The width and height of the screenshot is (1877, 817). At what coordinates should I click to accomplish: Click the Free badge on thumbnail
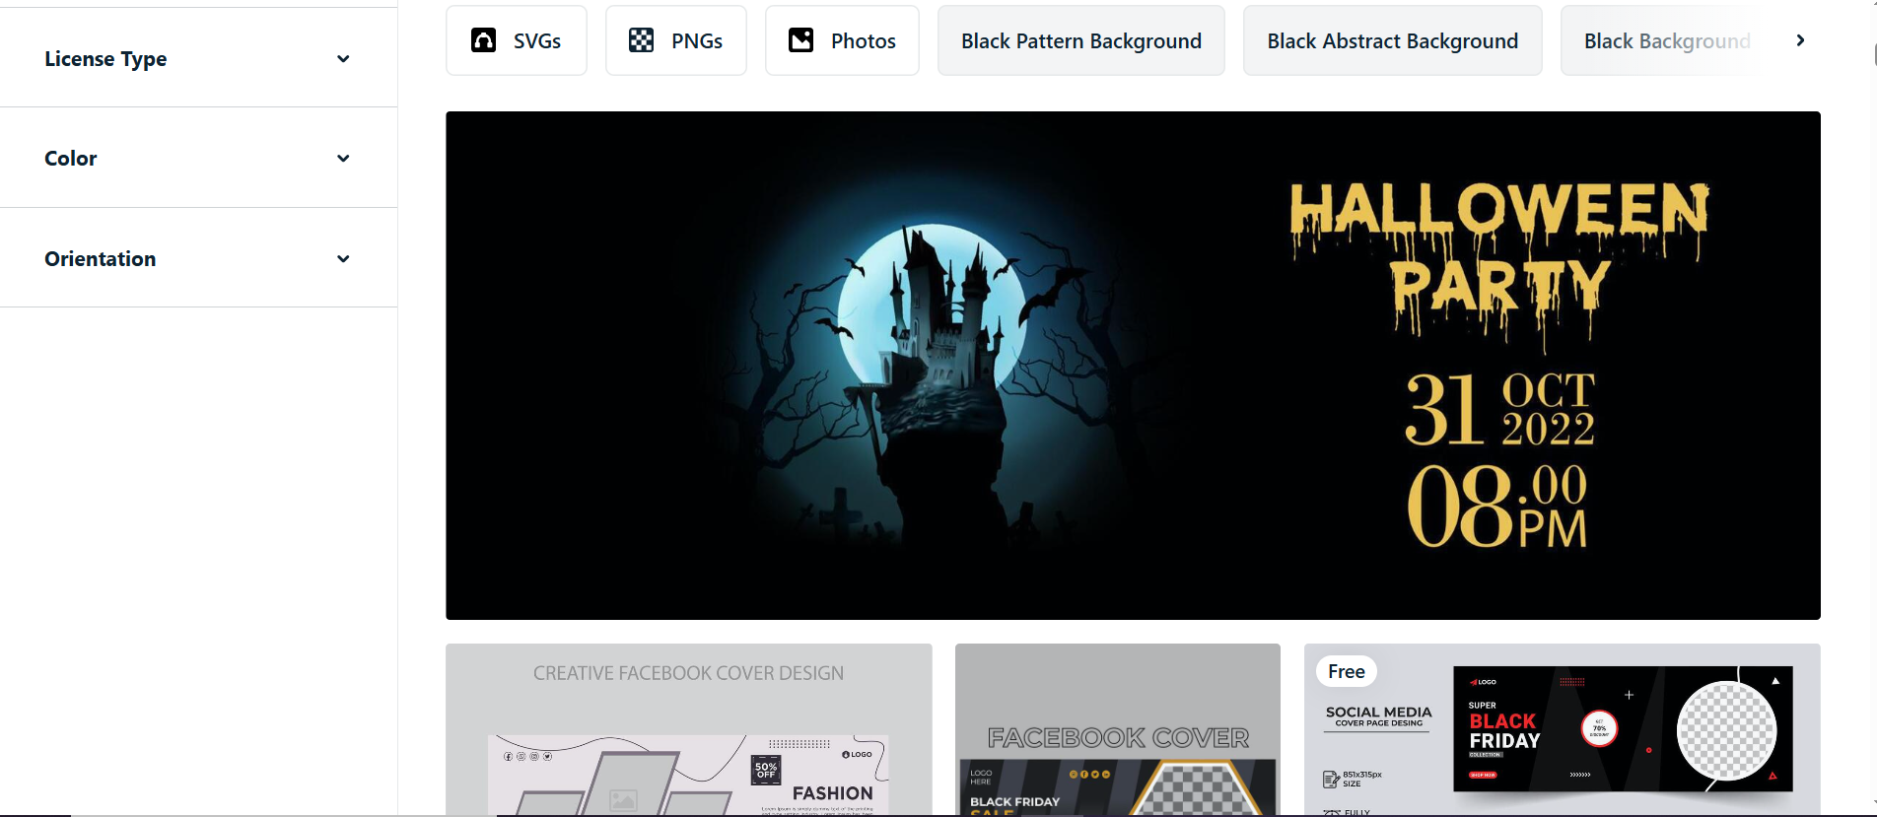1347,671
